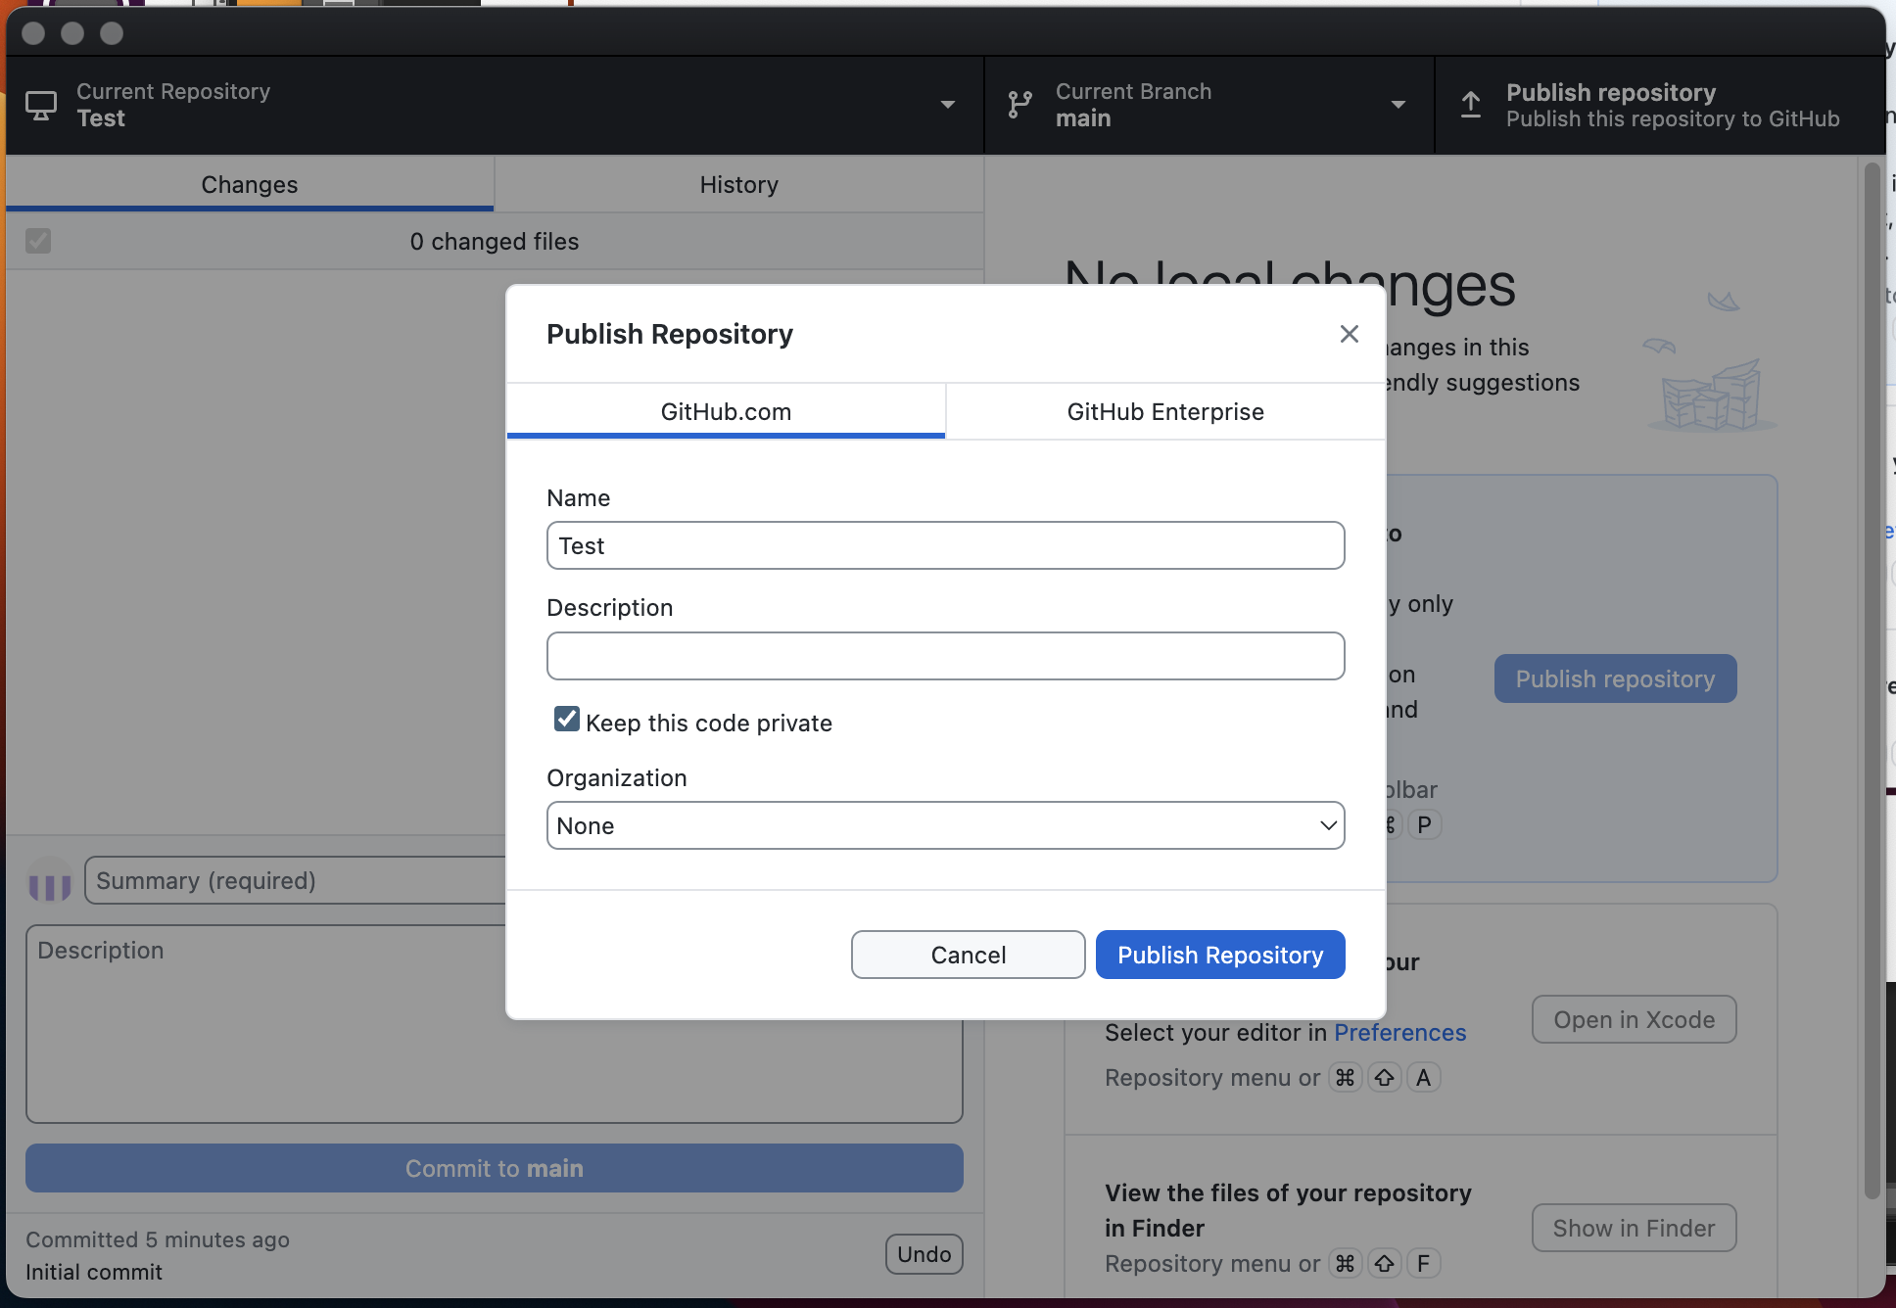1896x1308 pixels.
Task: Toggle the select-all changed files checkbox
Action: pyautogui.click(x=38, y=241)
